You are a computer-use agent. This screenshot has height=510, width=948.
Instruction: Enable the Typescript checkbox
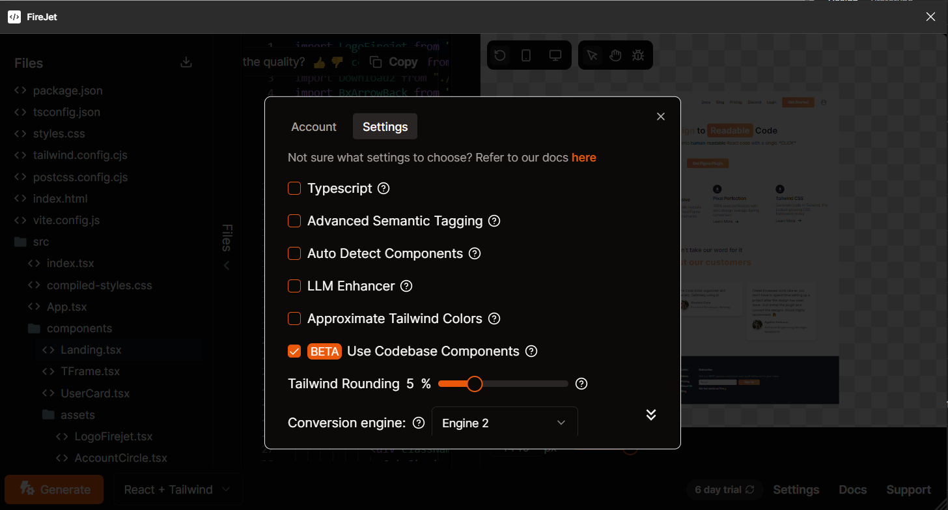coord(294,188)
